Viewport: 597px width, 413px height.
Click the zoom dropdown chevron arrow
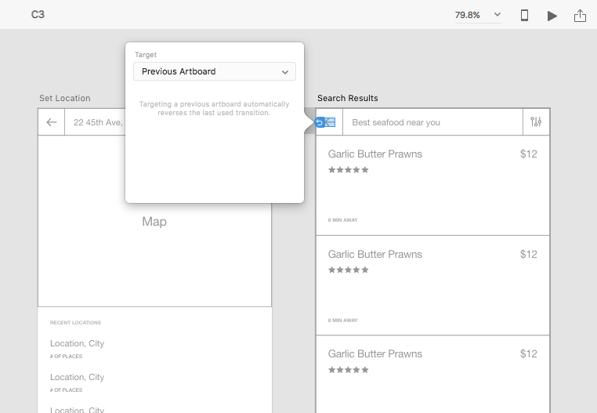pos(497,15)
